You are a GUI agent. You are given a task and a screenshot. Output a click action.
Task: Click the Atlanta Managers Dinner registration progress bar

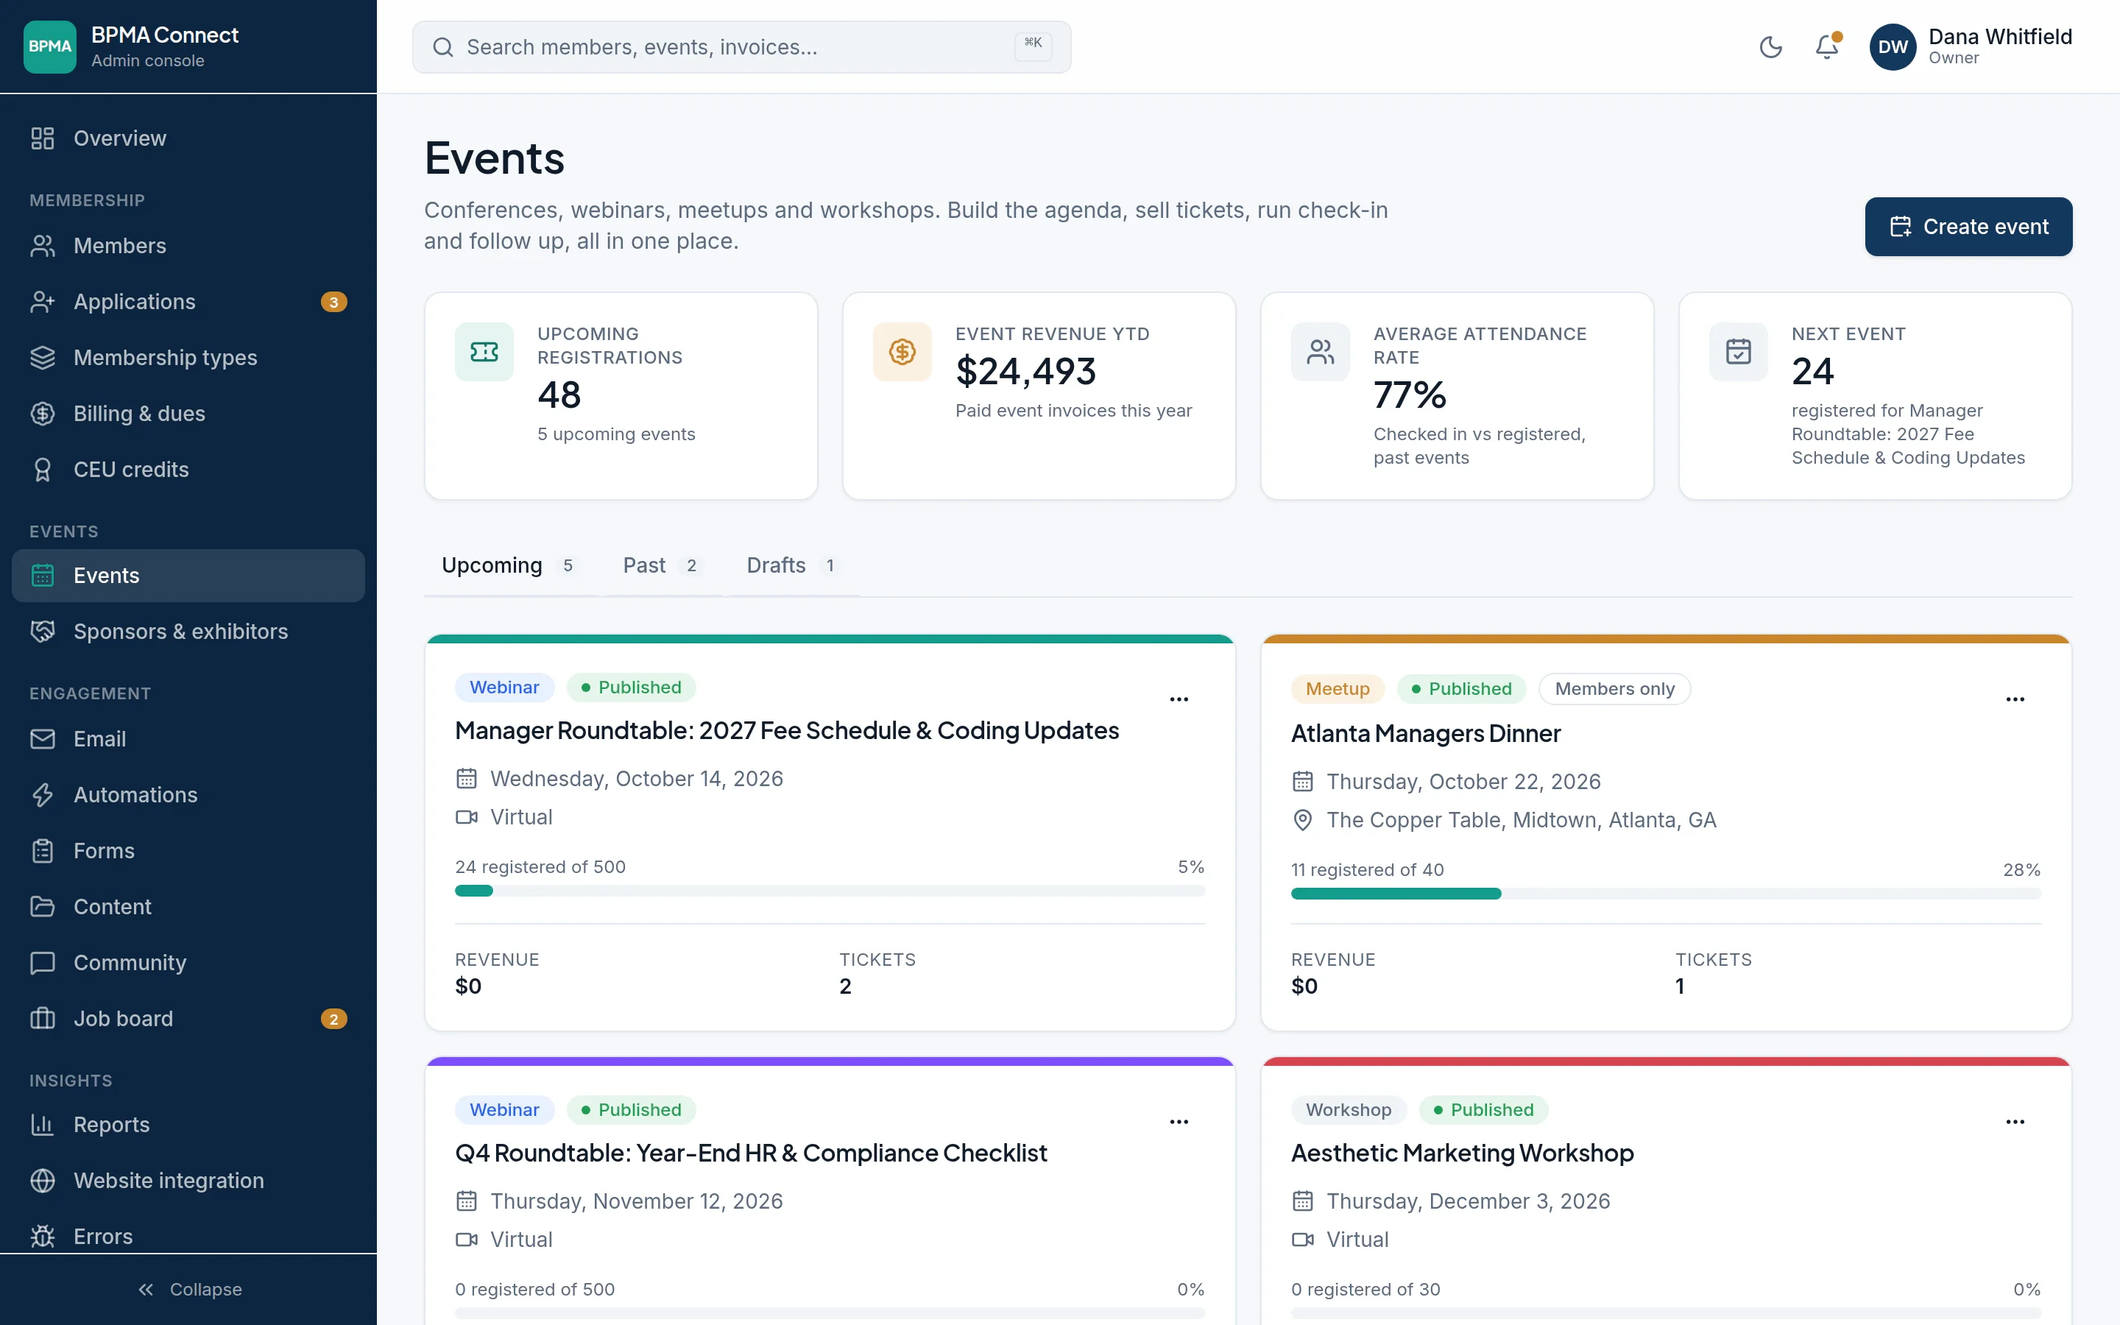pos(1665,894)
